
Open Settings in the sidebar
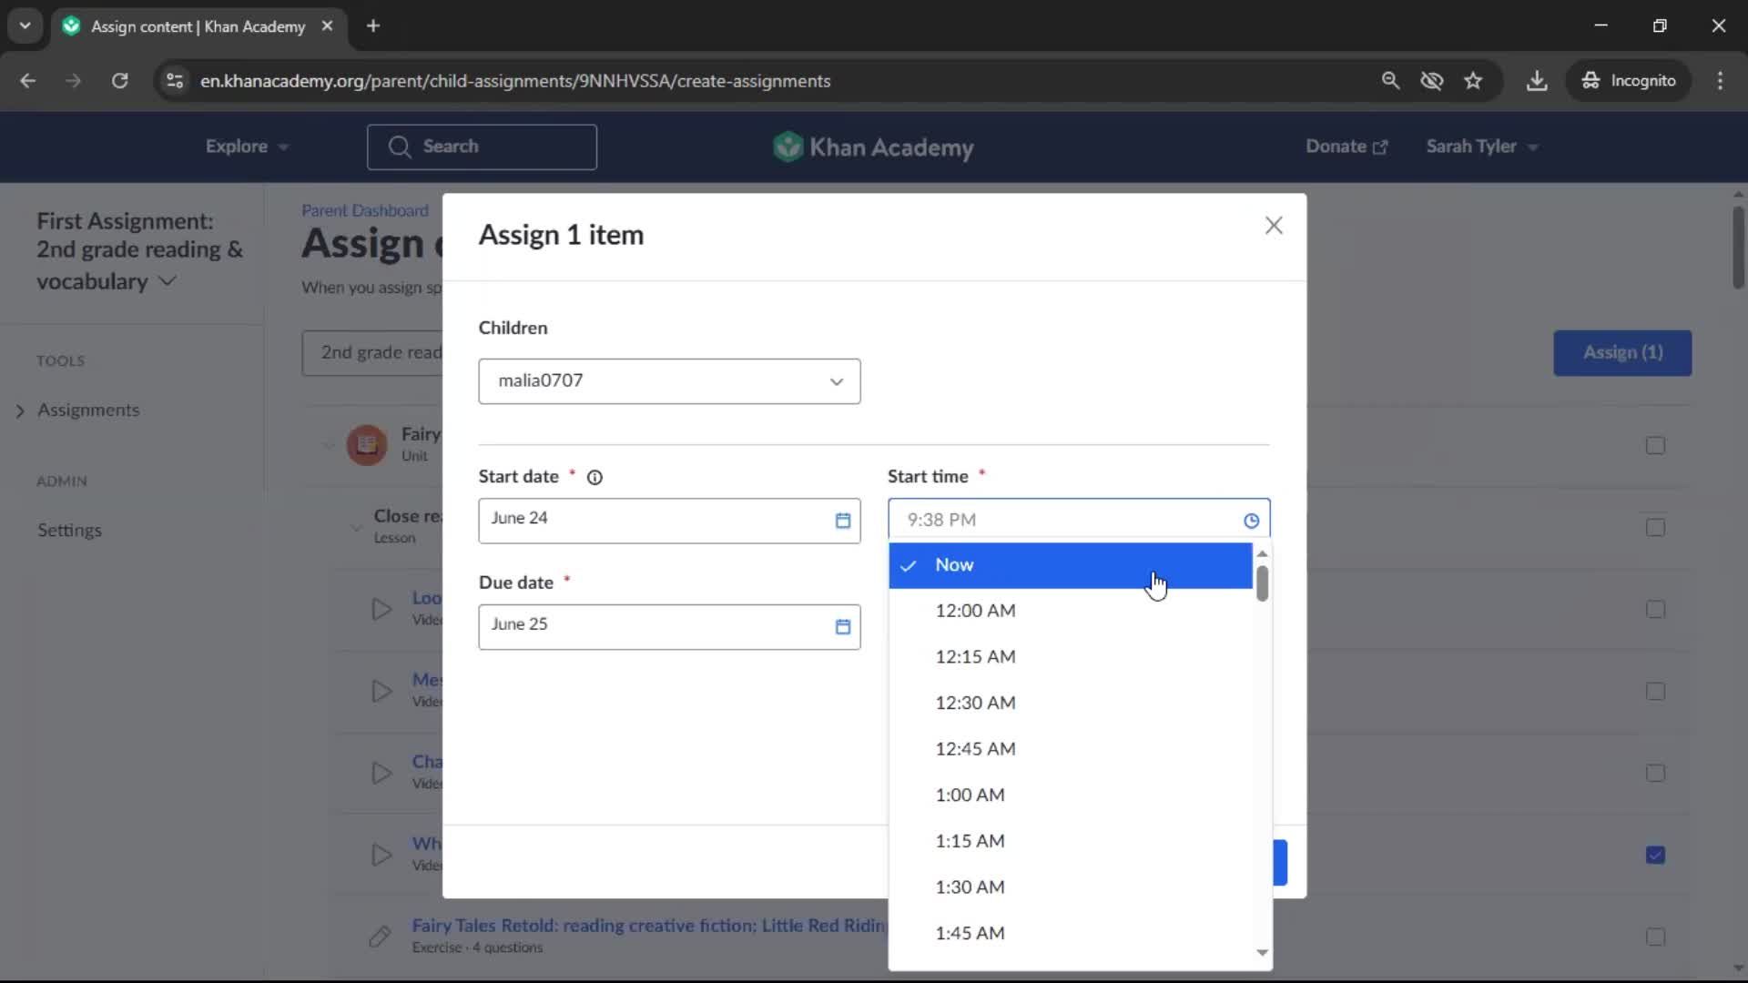[69, 531]
